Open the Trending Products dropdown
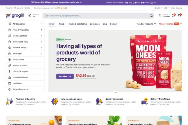This screenshot has height=125, width=188. click(x=146, y=24)
